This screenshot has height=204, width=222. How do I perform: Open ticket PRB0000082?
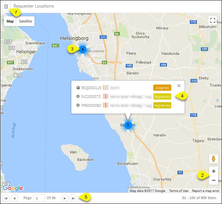click(x=91, y=105)
